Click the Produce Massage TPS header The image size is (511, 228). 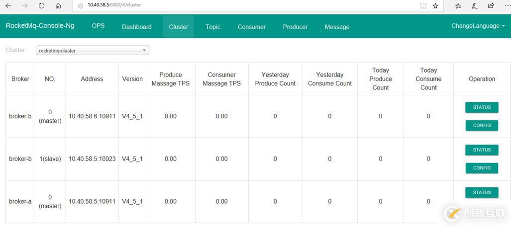[171, 79]
